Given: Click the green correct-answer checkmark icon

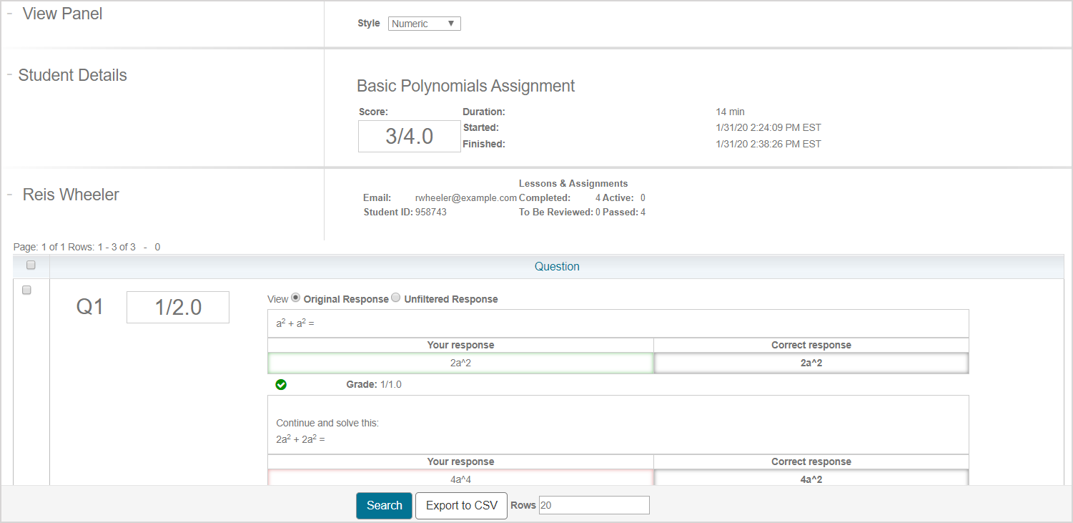Looking at the screenshot, I should pyautogui.click(x=281, y=385).
